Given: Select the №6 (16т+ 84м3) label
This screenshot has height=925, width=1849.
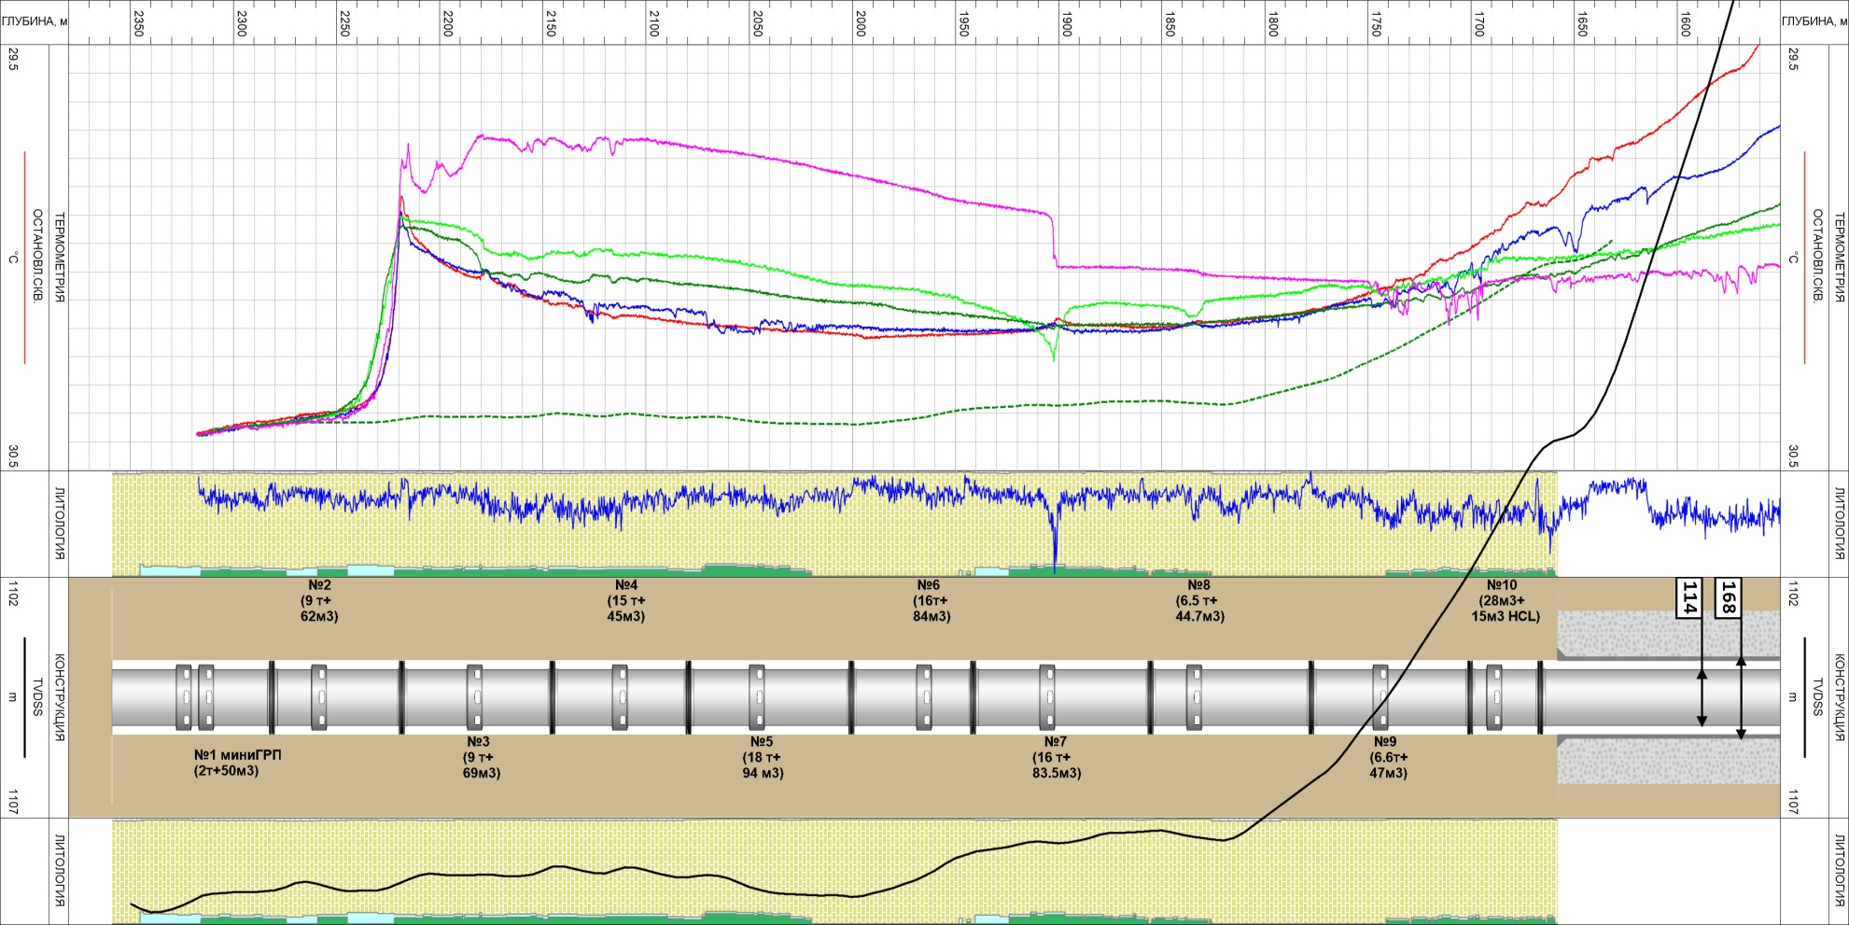Looking at the screenshot, I should pos(931,601).
